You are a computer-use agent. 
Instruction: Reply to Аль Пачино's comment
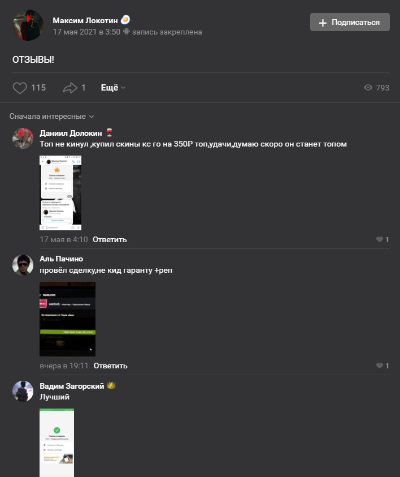pos(110,366)
